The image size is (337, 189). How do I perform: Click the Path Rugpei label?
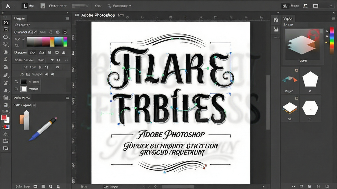tap(22, 105)
